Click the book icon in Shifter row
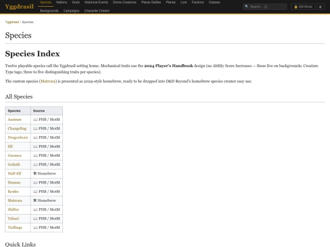Viewport: 330px width, 247px height. coord(35,210)
